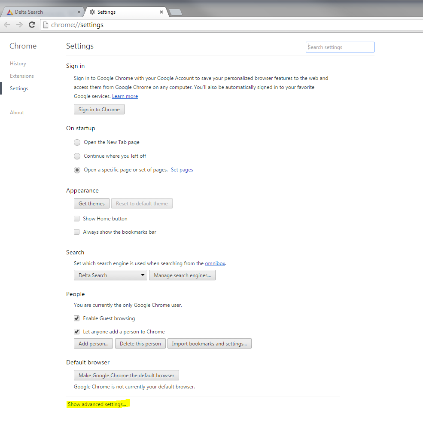Reload the page with refresh icon

[32, 25]
